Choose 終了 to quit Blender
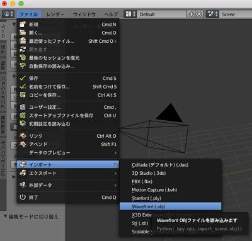The height and width of the screenshot is (241, 252). (68, 198)
